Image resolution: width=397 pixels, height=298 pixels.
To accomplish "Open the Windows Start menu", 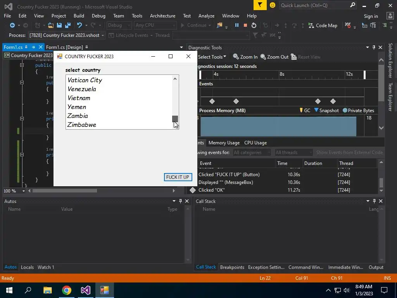I will point(9,290).
